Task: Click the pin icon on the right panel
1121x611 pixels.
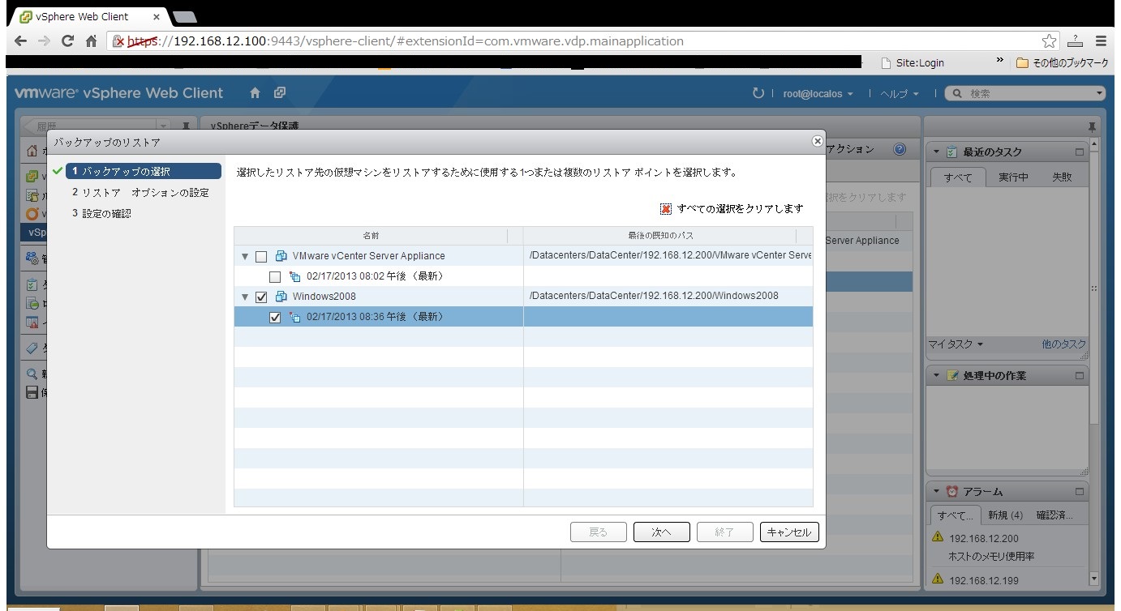Action: pyautogui.click(x=1091, y=126)
